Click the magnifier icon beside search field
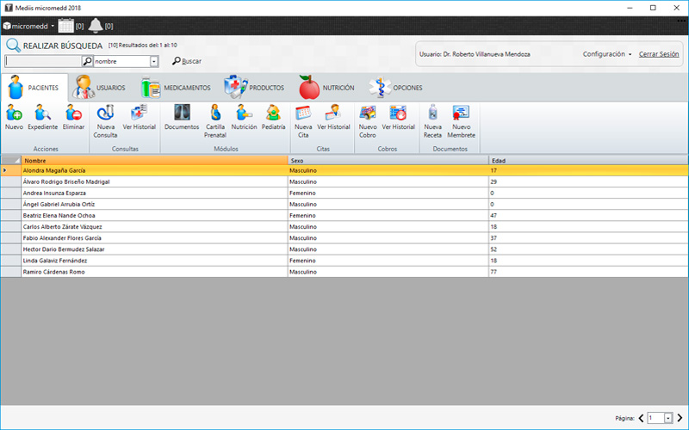This screenshot has height=430, width=689. [x=88, y=61]
